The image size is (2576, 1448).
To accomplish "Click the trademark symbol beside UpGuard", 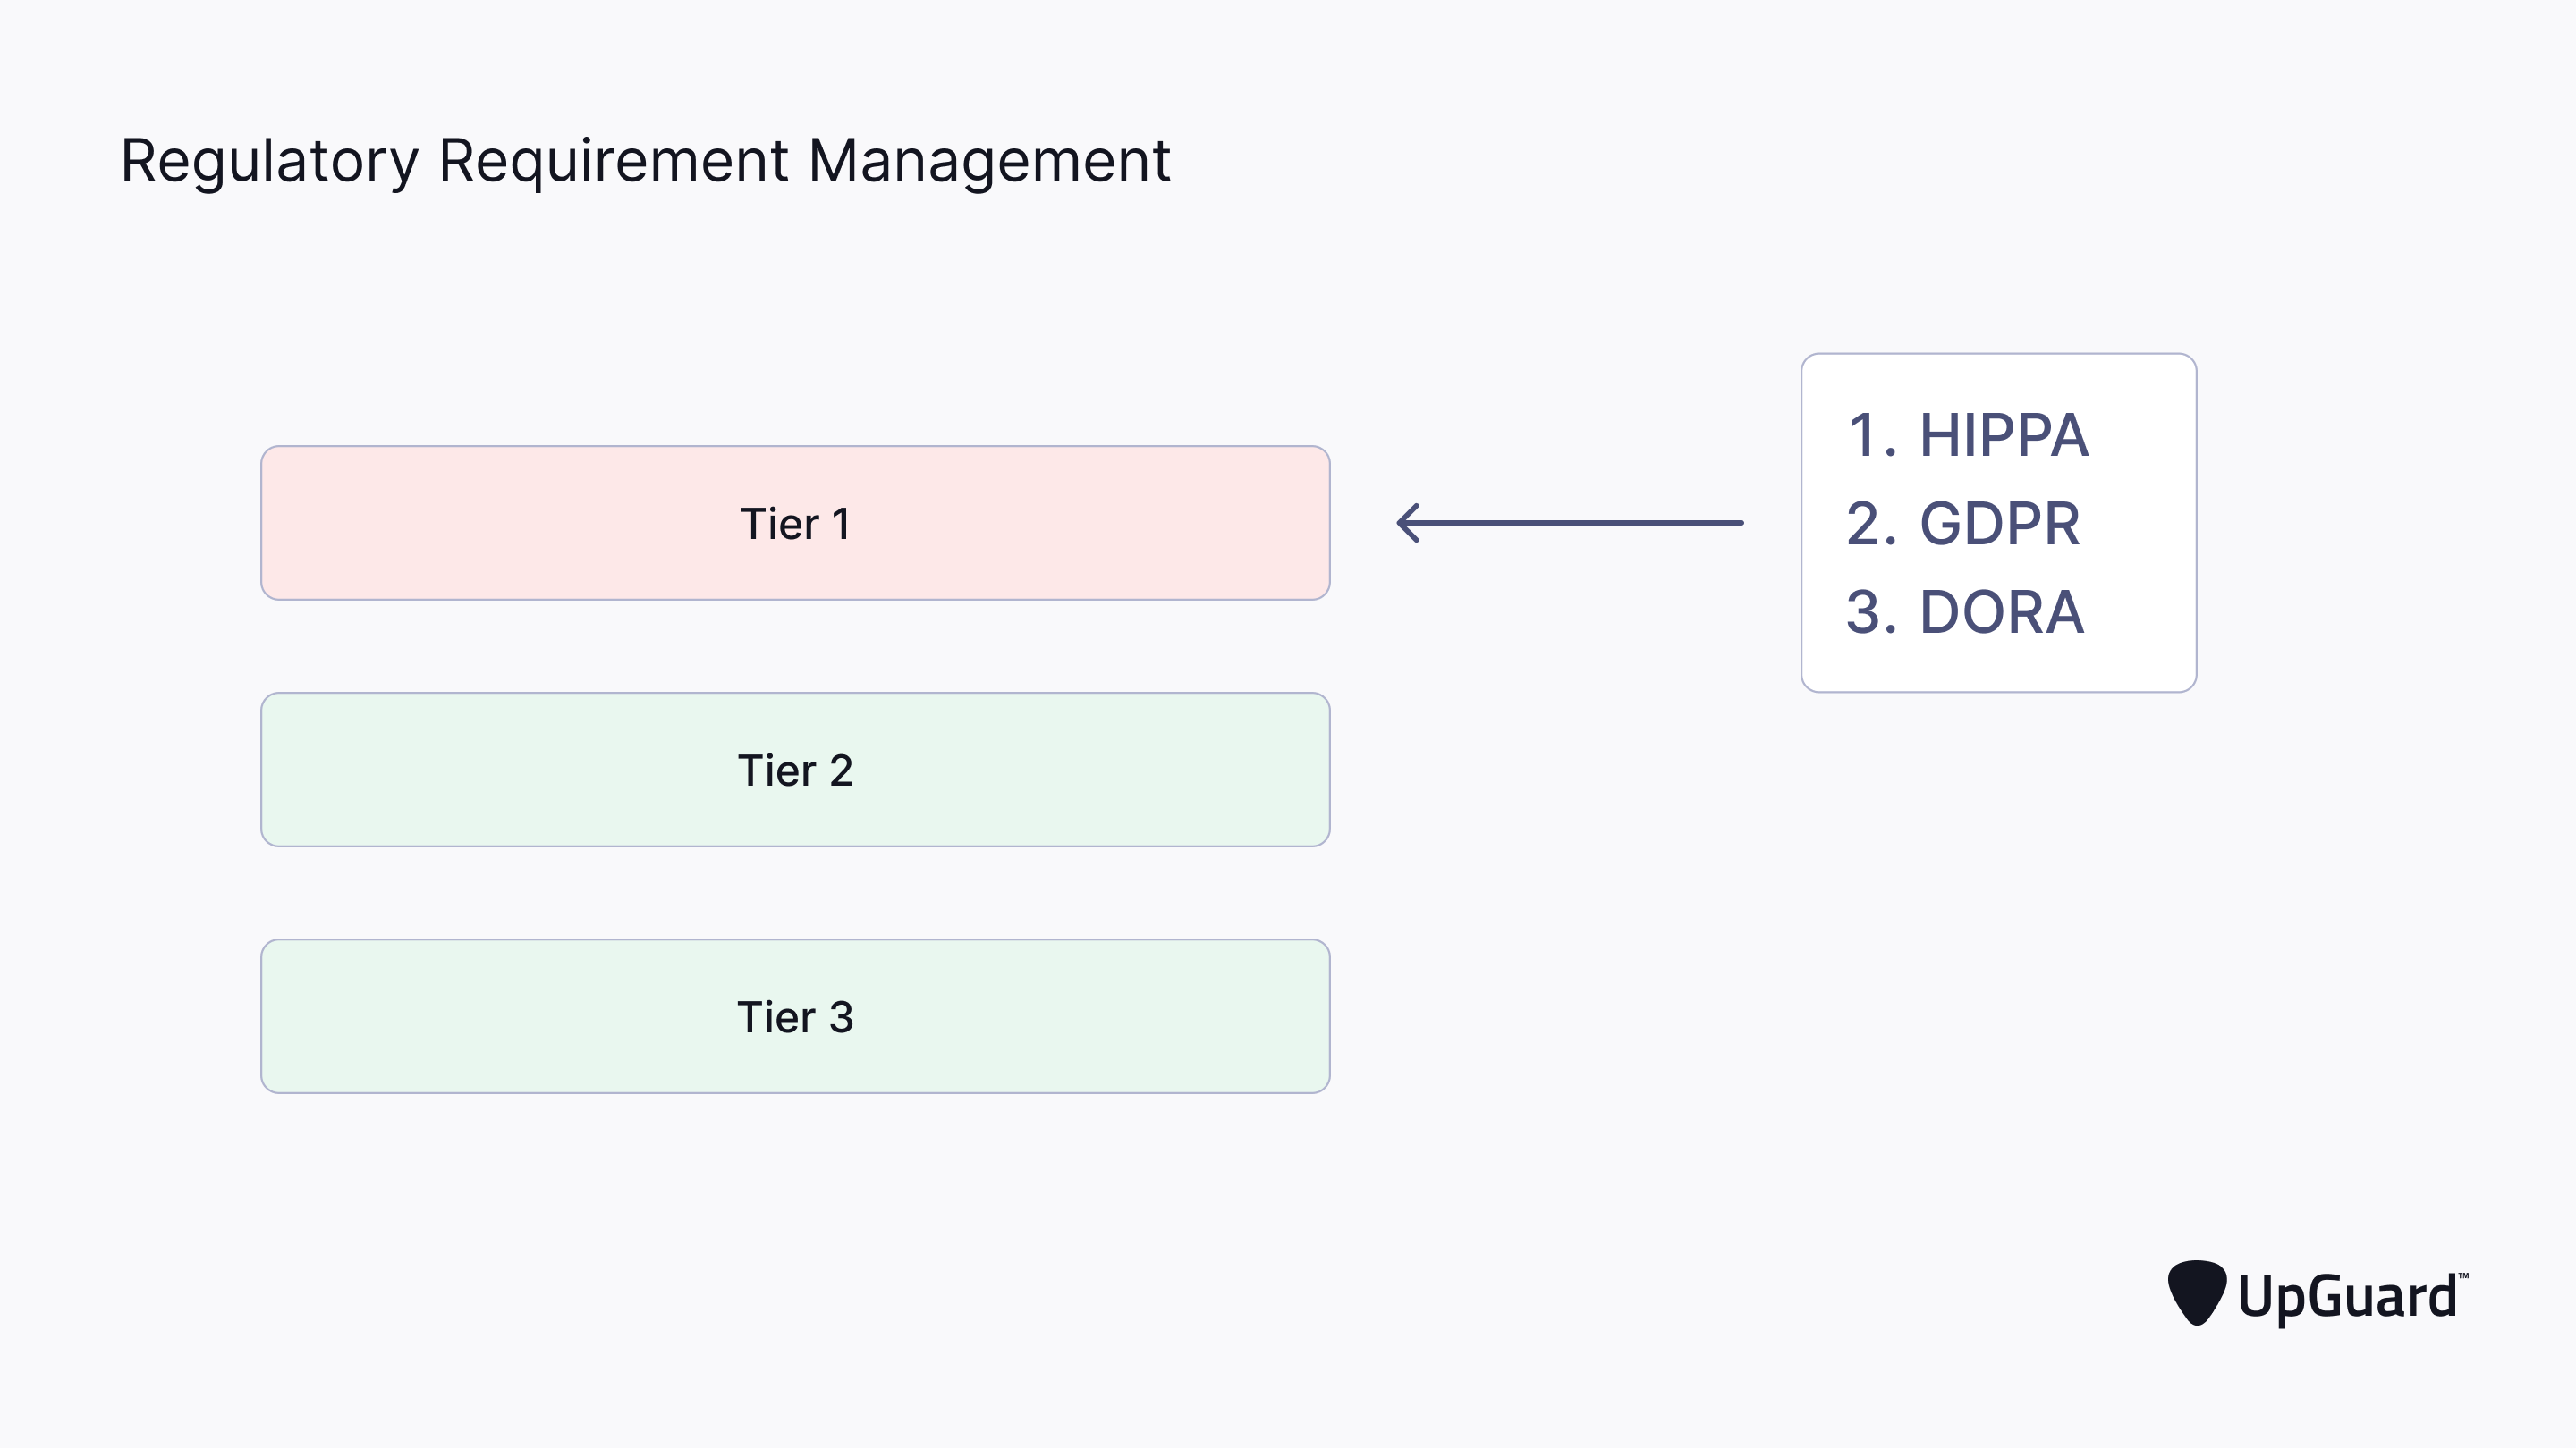I will pos(2463,1276).
